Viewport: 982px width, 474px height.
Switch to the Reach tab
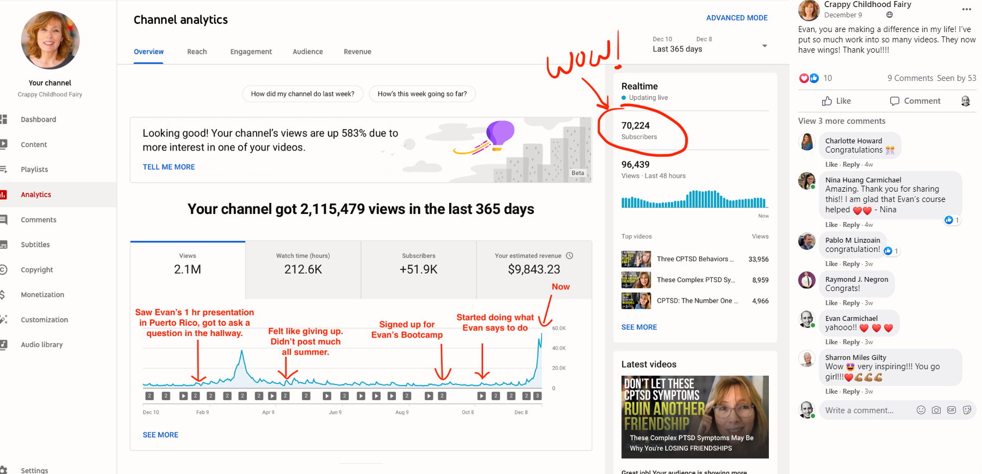[x=197, y=52]
